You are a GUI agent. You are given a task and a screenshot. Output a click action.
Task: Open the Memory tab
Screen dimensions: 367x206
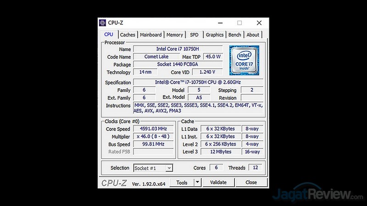click(175, 35)
